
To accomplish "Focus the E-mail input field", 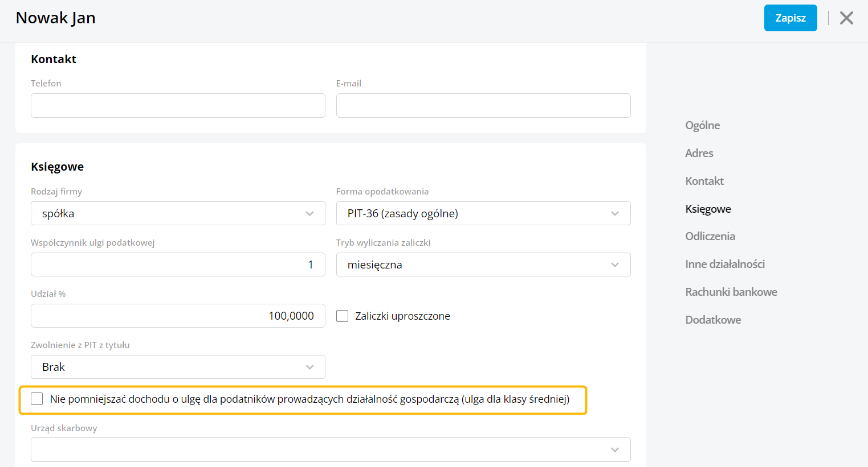I will pyautogui.click(x=483, y=106).
